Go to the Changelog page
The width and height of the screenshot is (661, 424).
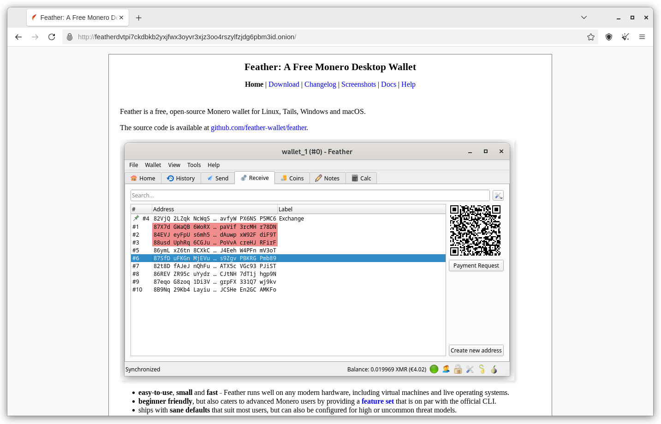(x=320, y=84)
